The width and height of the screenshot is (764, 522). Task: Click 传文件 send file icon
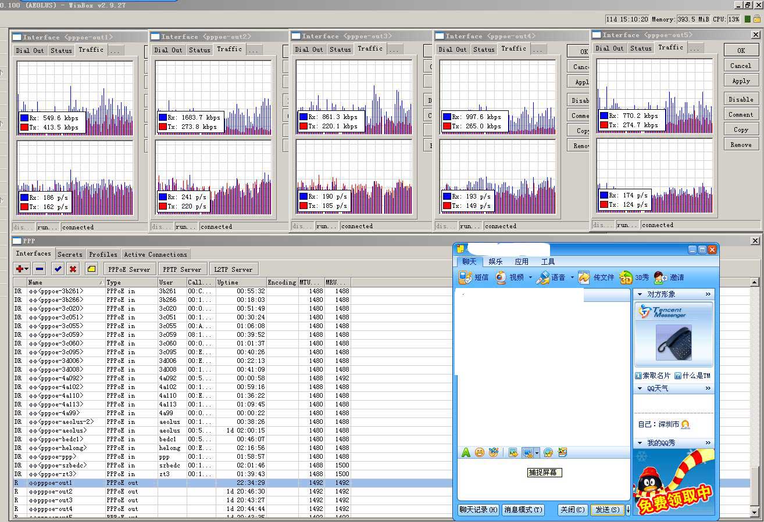click(x=584, y=278)
